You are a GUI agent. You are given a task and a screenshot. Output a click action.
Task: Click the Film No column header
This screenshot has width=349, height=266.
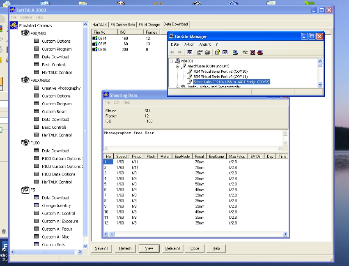[x=105, y=32]
